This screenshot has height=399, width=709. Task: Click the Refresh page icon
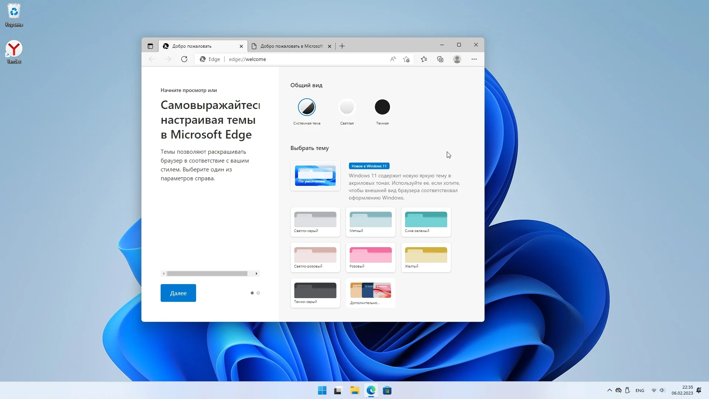point(184,59)
